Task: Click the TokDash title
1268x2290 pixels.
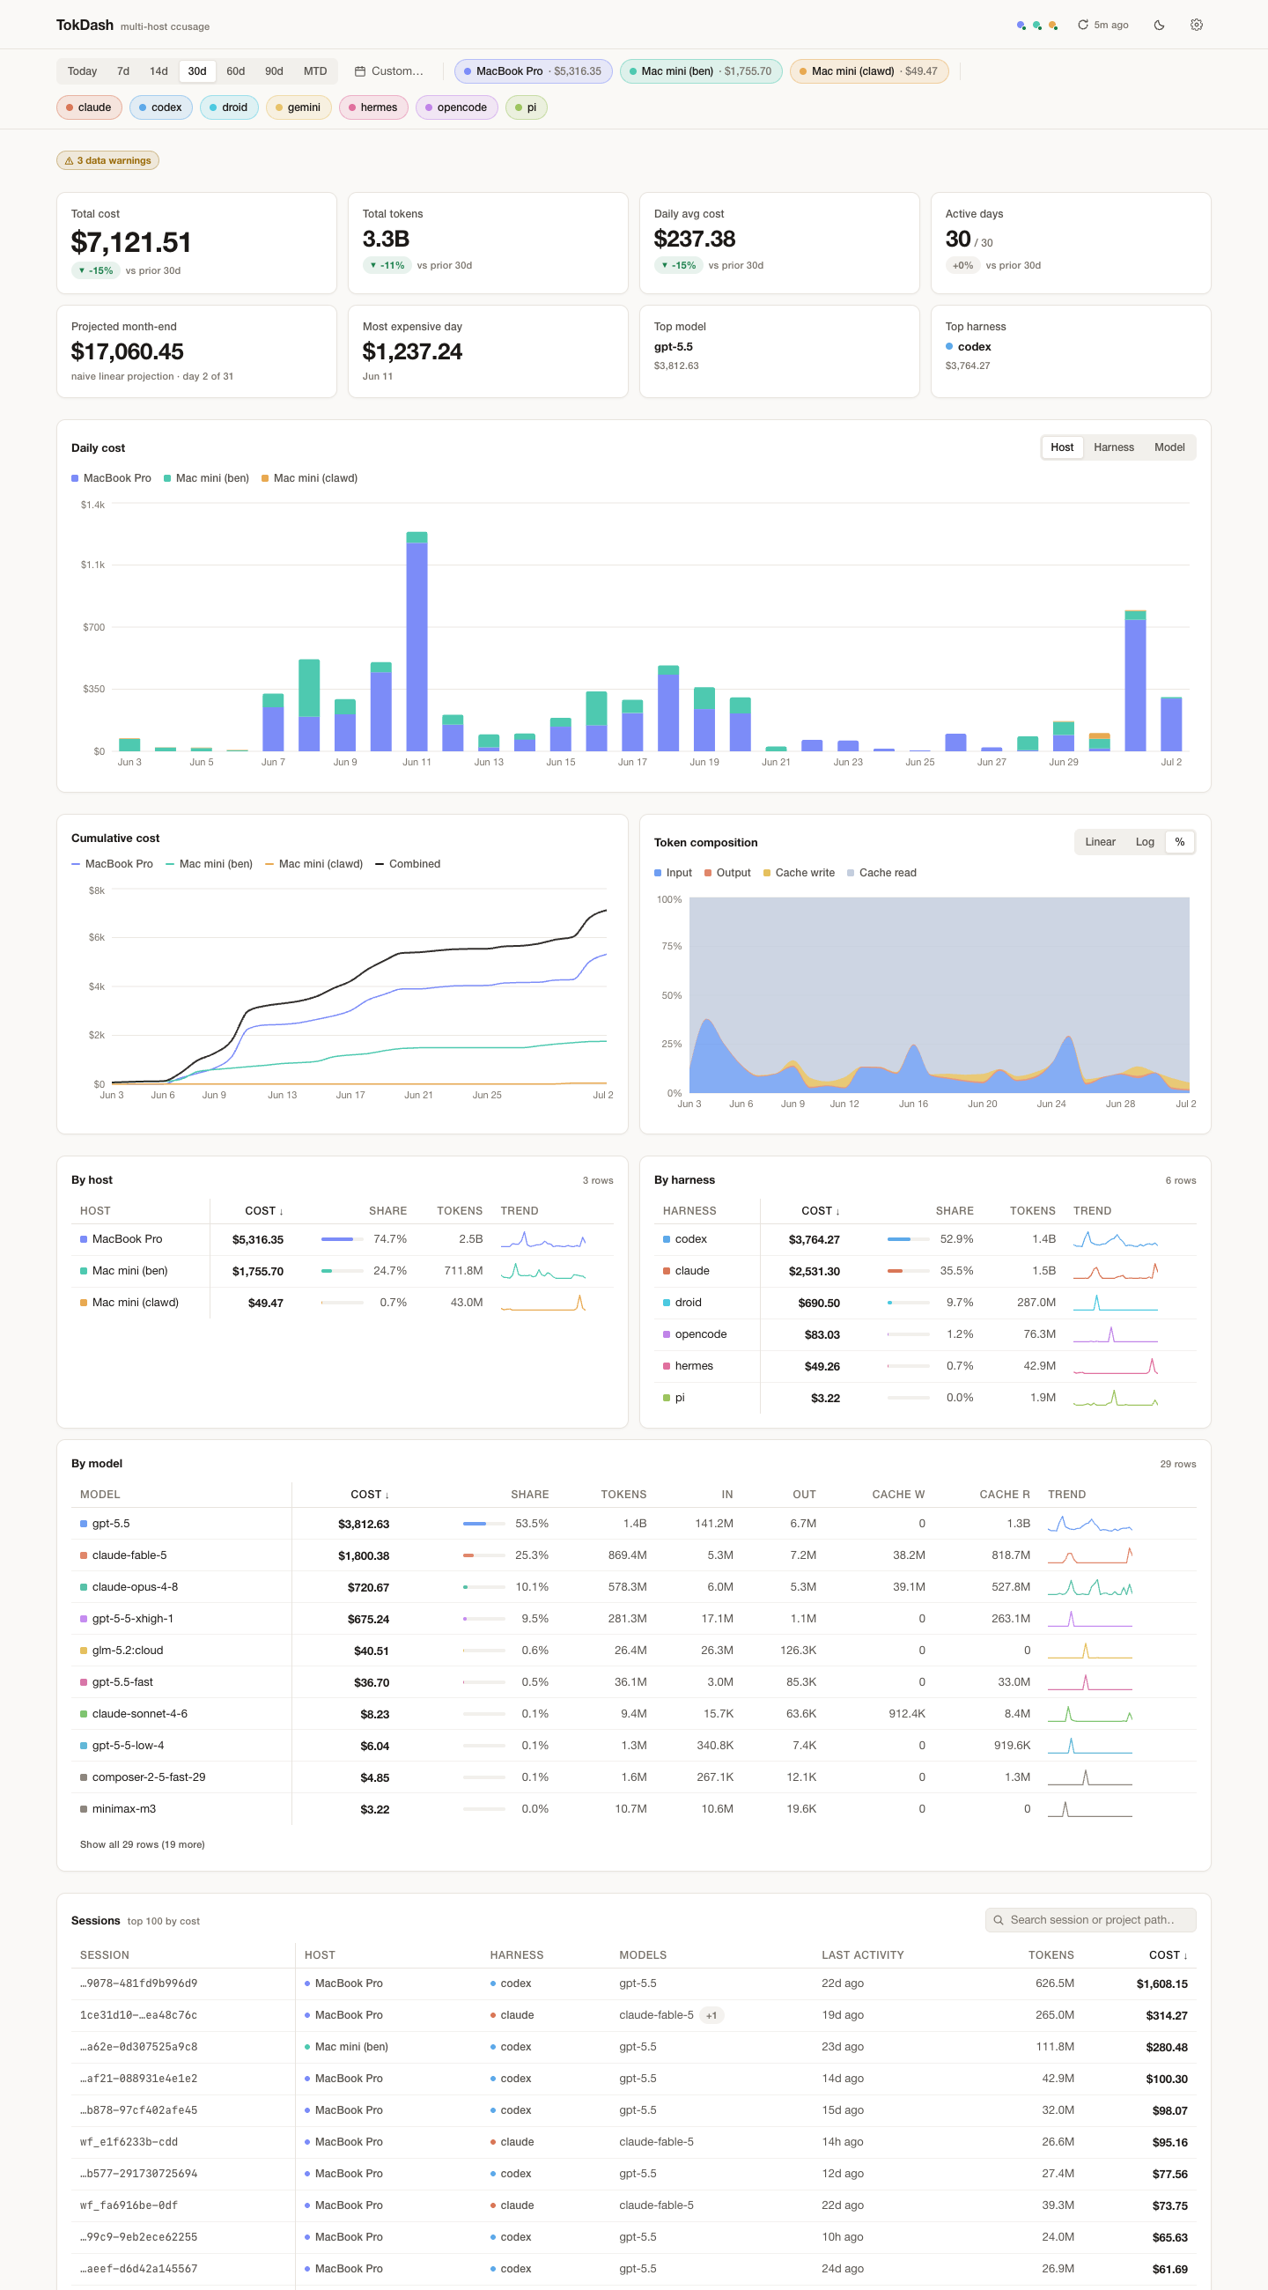Action: 85,25
